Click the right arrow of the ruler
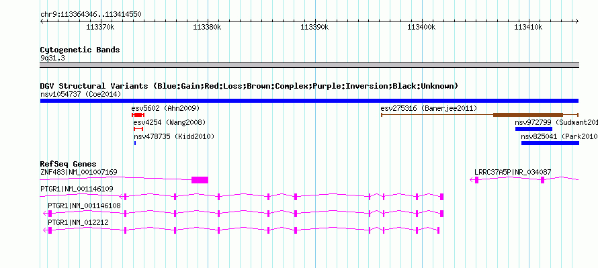Screen dimensions: 598x268 click(x=577, y=21)
